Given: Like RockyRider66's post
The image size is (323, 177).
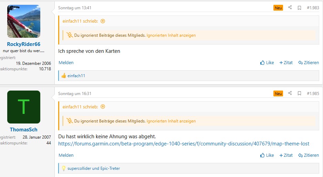Looking at the screenshot, I should tap(267, 62).
